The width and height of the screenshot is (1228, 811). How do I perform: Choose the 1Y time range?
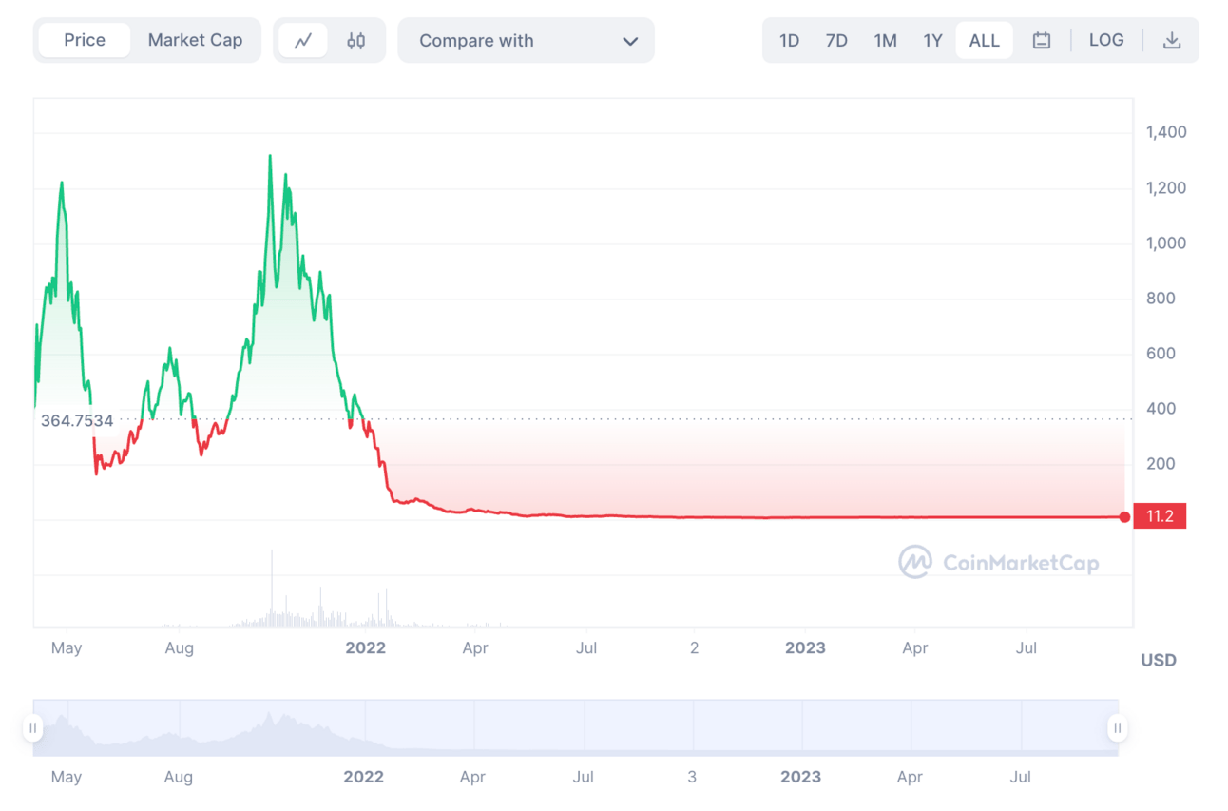(932, 41)
